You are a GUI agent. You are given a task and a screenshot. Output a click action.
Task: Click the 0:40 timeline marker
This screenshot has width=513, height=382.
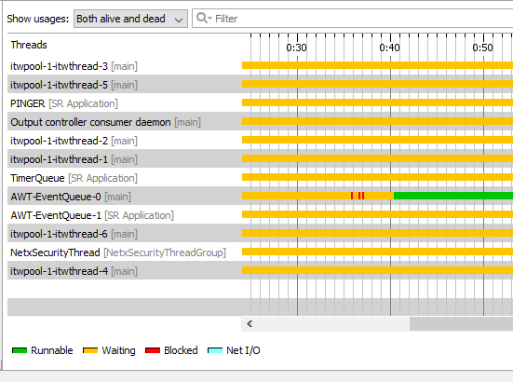389,48
